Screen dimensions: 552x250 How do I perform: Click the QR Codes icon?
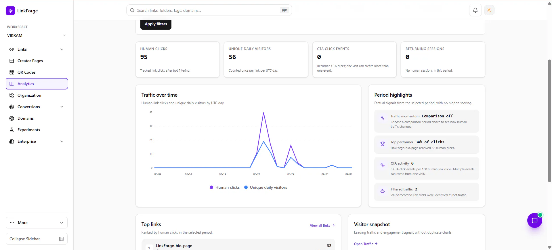point(12,72)
